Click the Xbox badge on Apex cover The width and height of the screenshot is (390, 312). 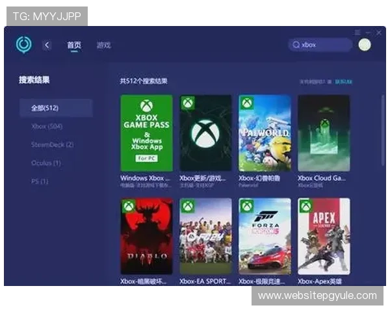coord(305,206)
